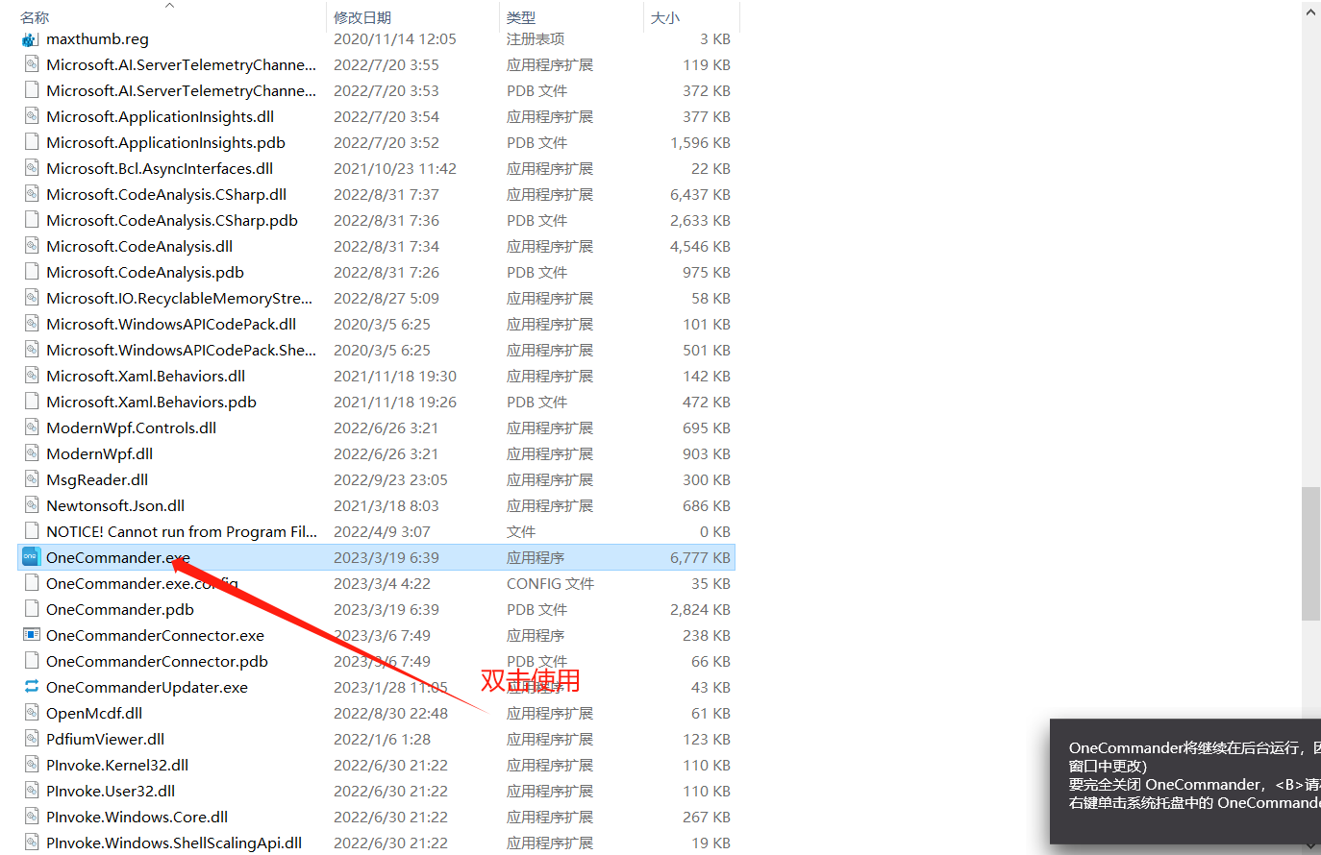1321x855 pixels.
Task: Sort files by 名称 column header
Action: click(x=35, y=17)
